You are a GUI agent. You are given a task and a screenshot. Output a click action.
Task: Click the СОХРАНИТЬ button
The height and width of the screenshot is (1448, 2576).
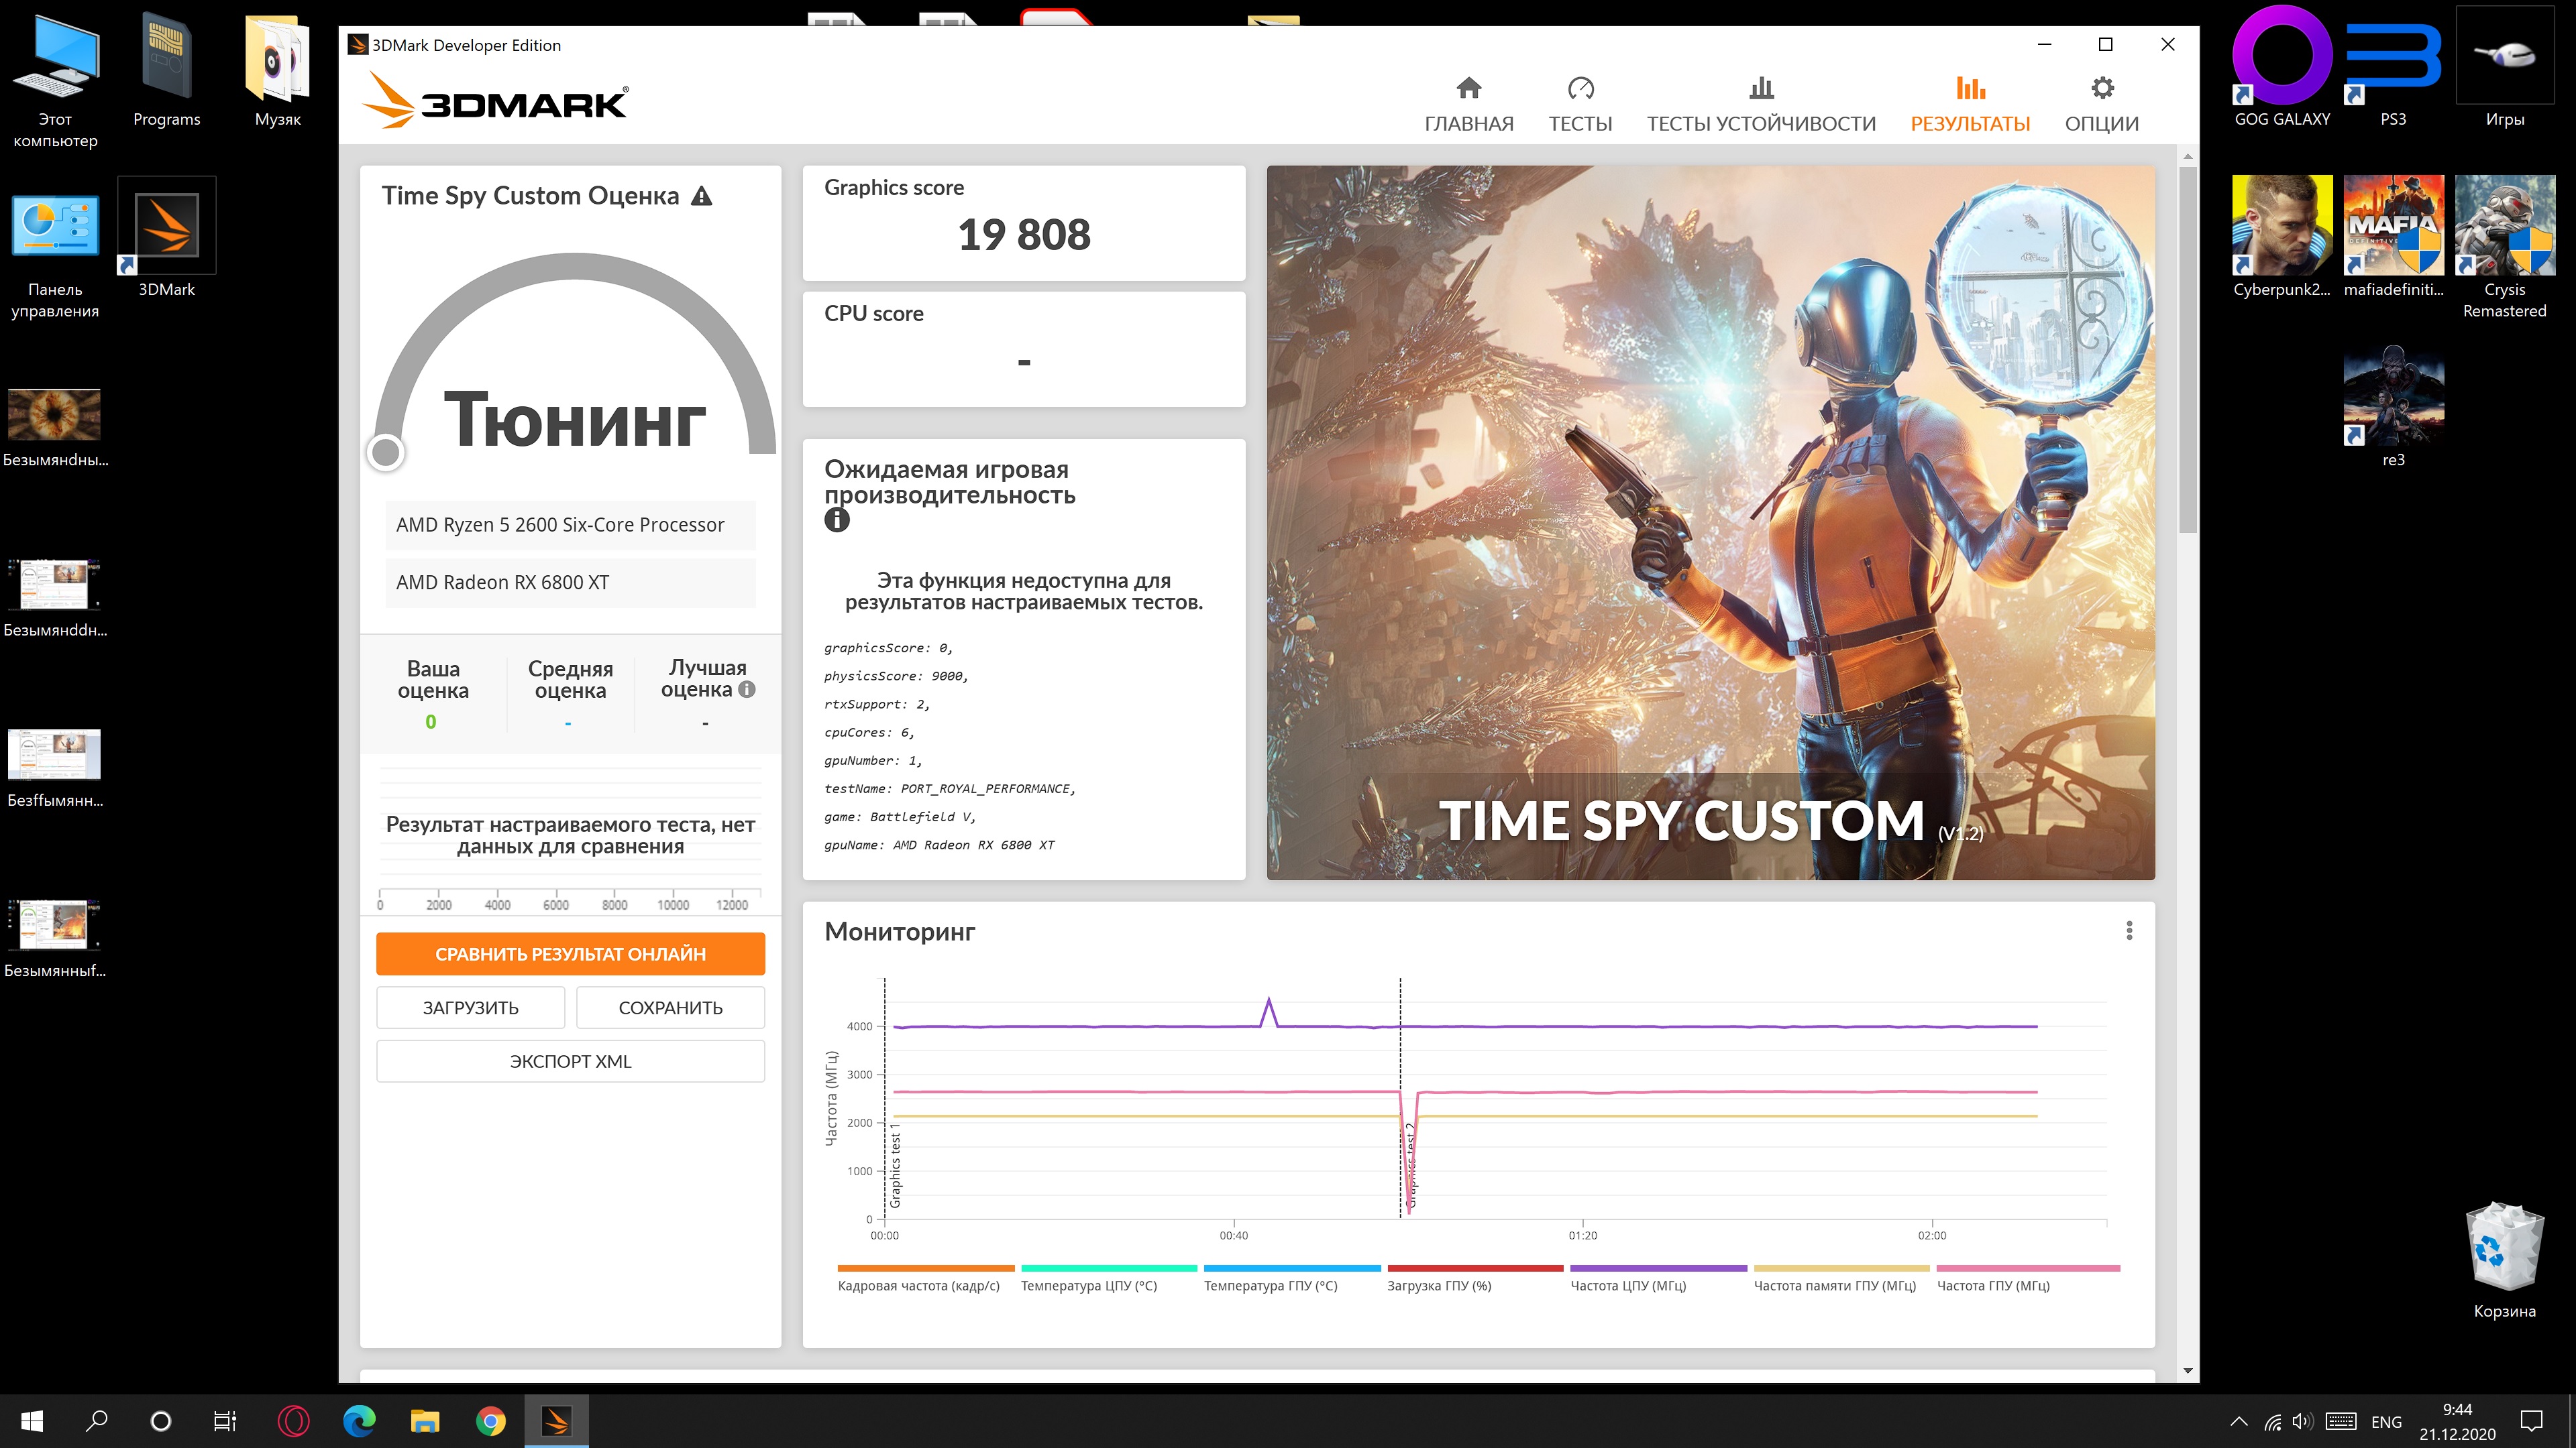pyautogui.click(x=670, y=1008)
